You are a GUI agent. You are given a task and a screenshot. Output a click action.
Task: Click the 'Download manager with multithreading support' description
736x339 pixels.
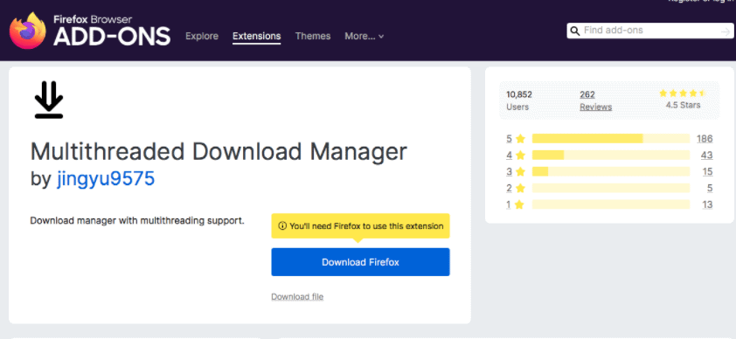(x=137, y=220)
